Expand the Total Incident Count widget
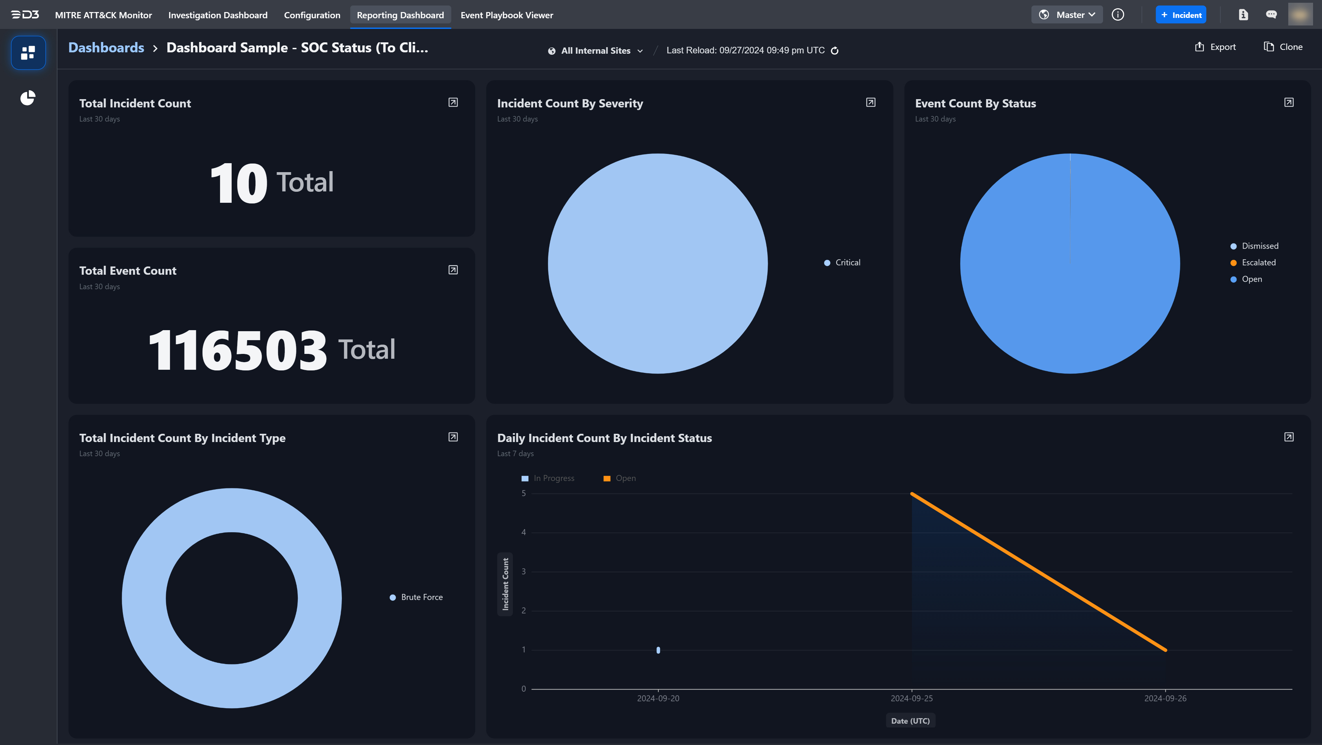 coord(453,103)
